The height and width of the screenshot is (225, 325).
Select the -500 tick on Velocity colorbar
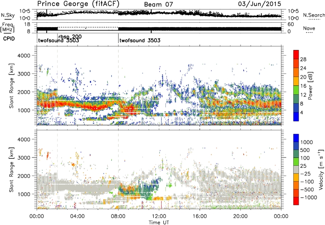(307, 189)
